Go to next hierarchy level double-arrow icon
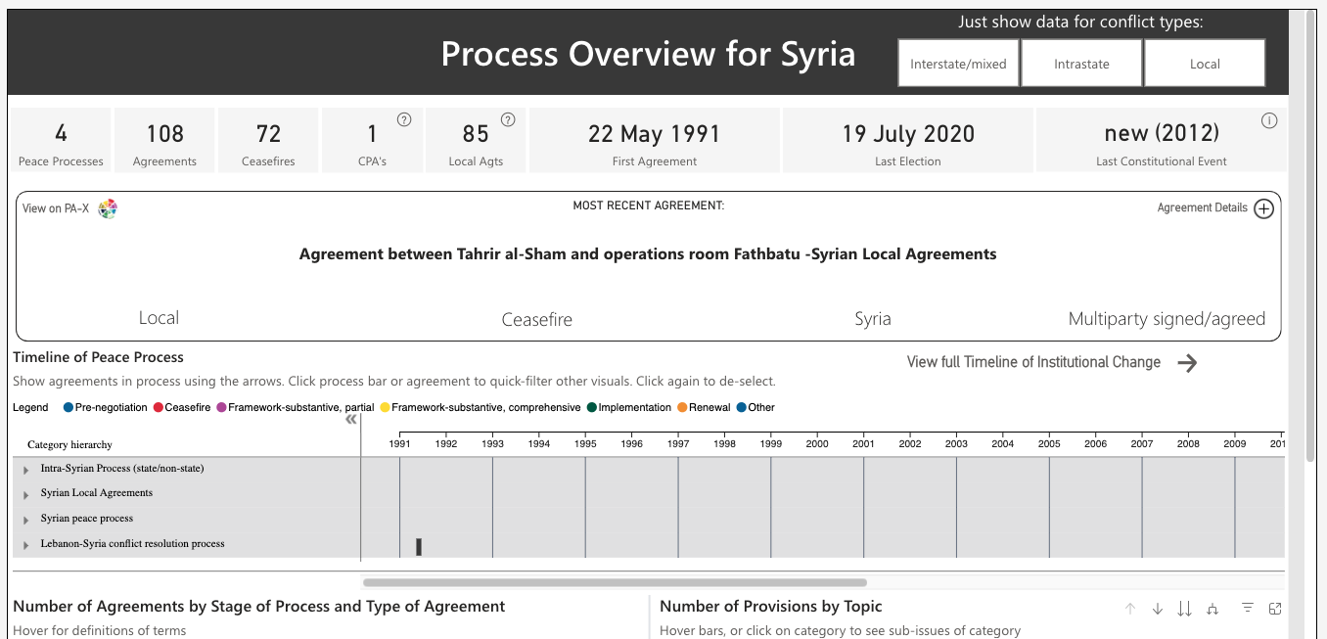The height and width of the screenshot is (639, 1327). coord(1184,609)
